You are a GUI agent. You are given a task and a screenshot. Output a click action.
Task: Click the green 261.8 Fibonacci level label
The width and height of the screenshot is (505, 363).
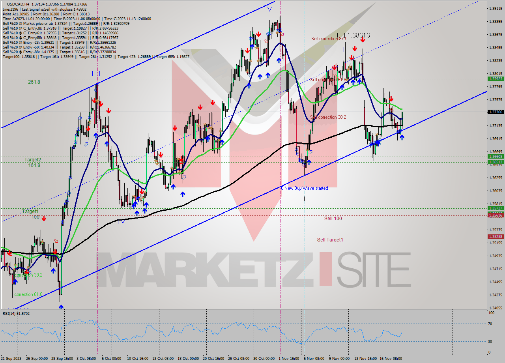tap(34, 82)
